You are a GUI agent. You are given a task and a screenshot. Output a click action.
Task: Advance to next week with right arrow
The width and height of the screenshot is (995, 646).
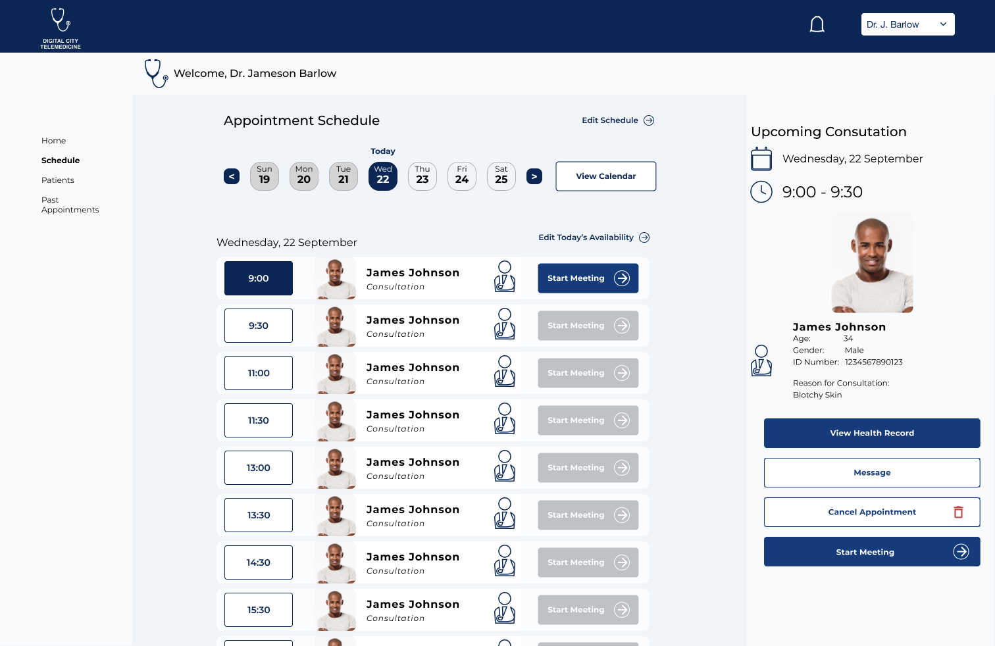point(534,176)
